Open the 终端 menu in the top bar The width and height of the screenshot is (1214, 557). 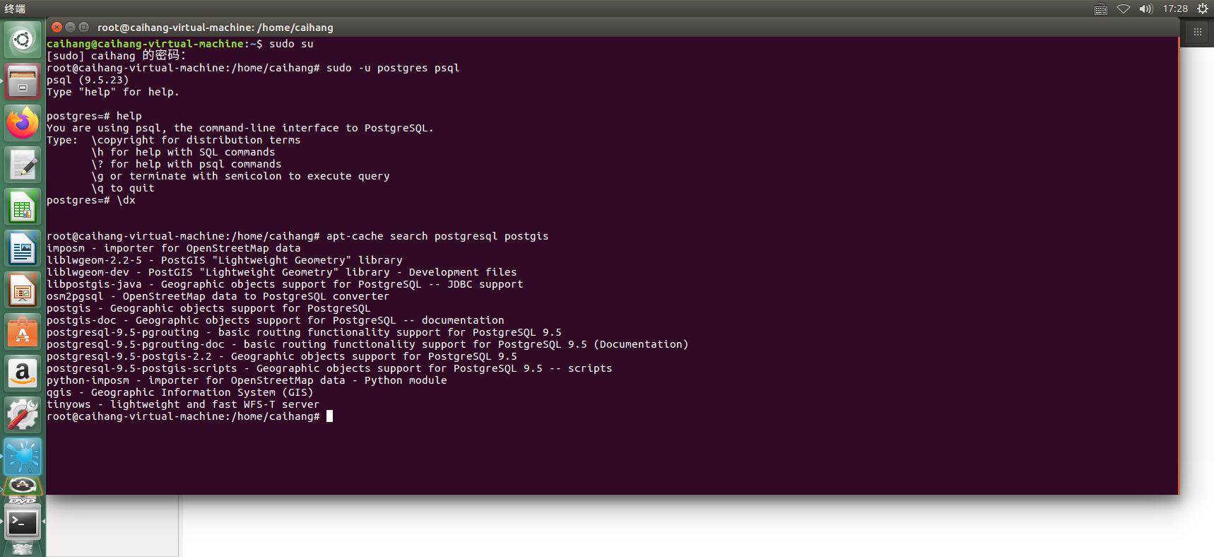[x=14, y=8]
